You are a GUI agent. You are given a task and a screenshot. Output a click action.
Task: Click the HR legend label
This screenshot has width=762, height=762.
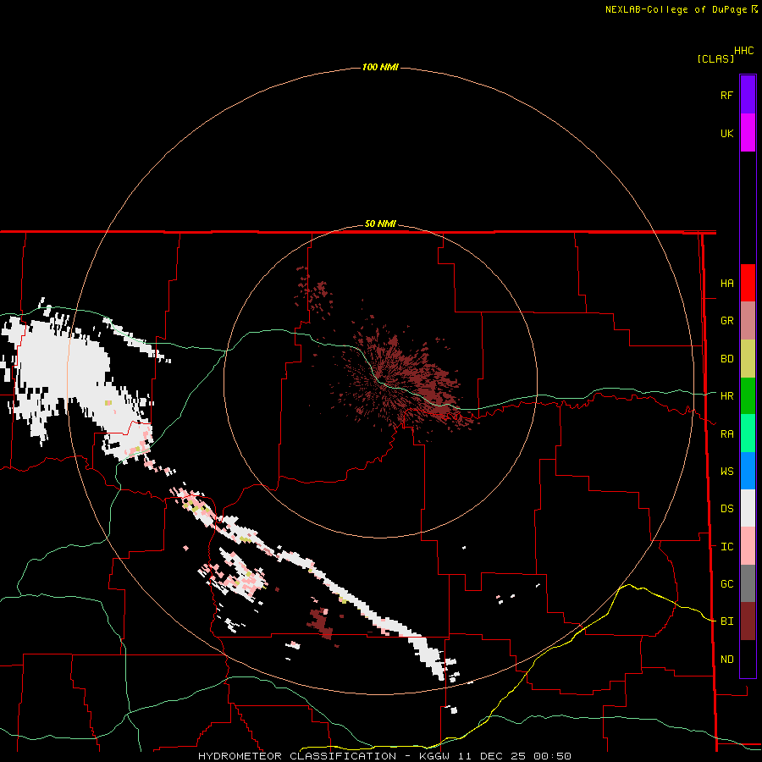[x=727, y=396]
